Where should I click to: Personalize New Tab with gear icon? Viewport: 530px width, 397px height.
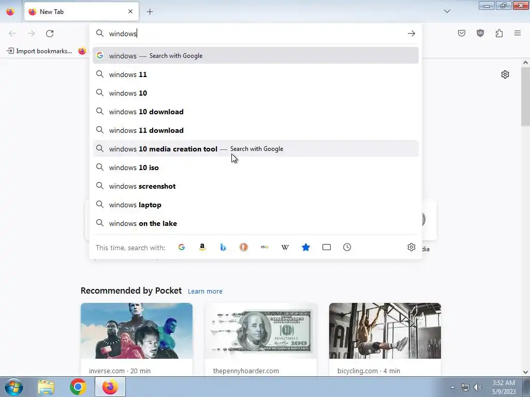click(x=505, y=74)
